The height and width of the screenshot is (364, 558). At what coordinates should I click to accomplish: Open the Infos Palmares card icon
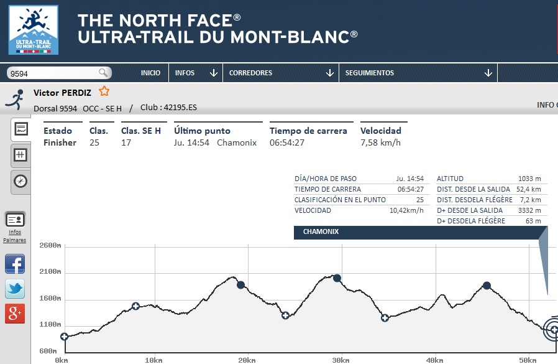(x=15, y=220)
